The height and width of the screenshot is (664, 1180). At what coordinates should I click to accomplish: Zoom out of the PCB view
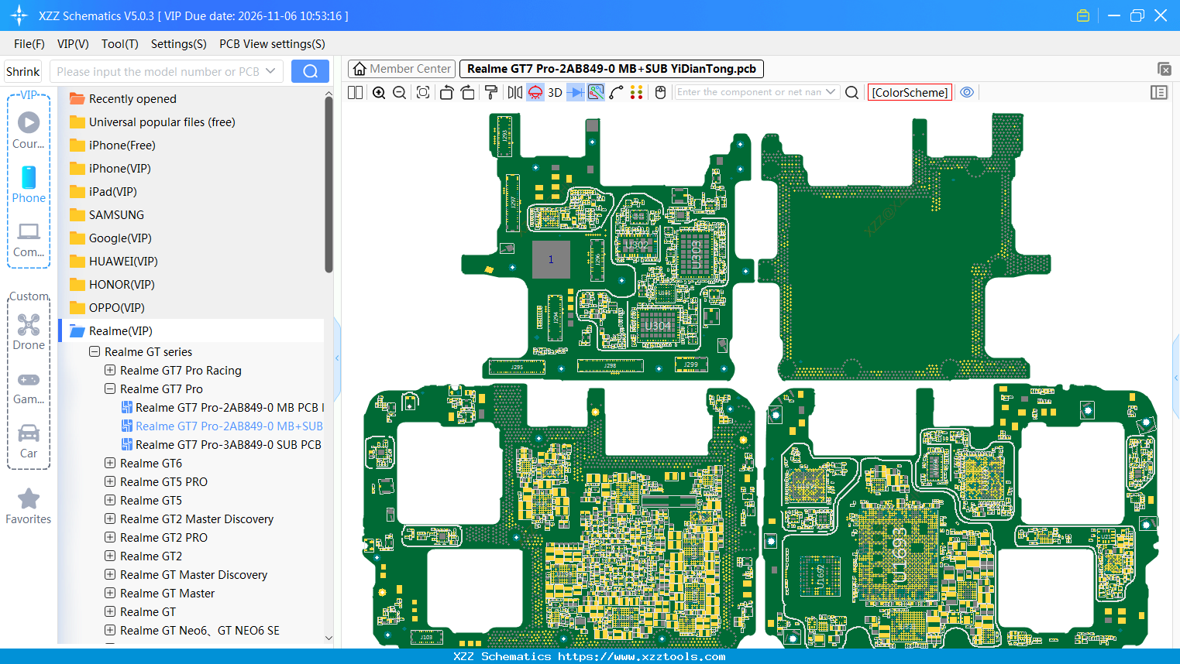tap(400, 92)
